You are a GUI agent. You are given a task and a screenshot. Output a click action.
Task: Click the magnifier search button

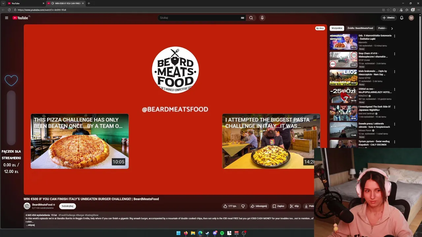point(251,18)
